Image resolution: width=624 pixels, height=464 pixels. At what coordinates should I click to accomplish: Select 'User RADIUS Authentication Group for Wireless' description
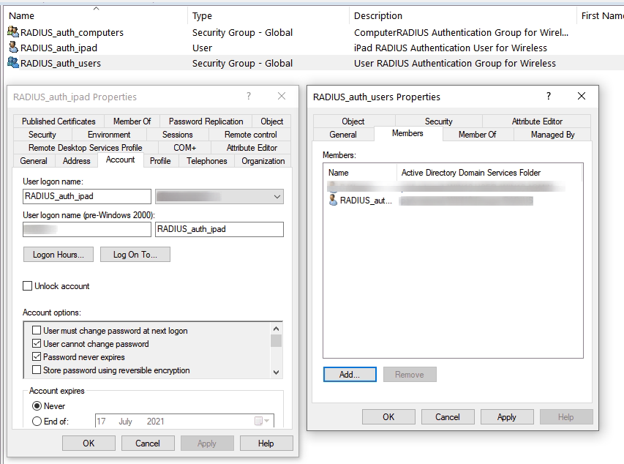pyautogui.click(x=455, y=63)
